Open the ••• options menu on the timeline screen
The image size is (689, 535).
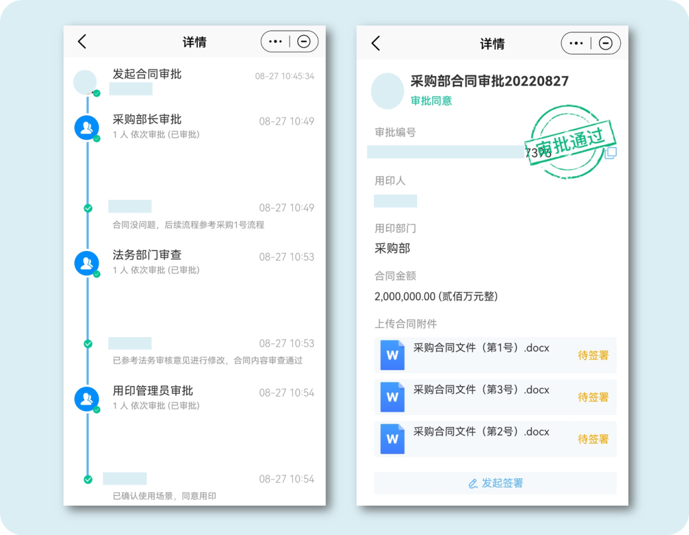275,41
